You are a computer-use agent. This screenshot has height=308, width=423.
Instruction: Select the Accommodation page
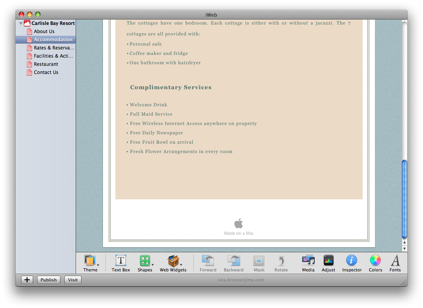click(x=53, y=40)
